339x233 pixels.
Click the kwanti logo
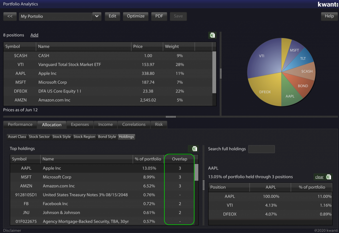[327, 4]
